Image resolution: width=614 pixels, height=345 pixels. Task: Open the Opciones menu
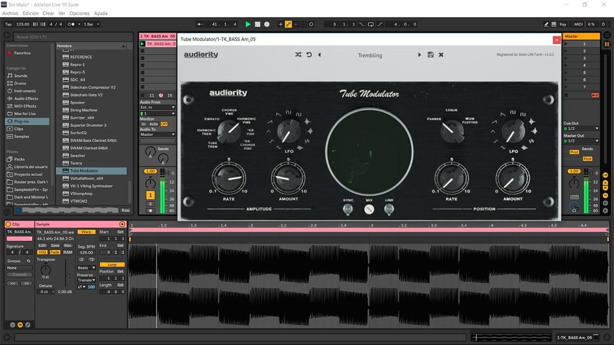point(79,13)
